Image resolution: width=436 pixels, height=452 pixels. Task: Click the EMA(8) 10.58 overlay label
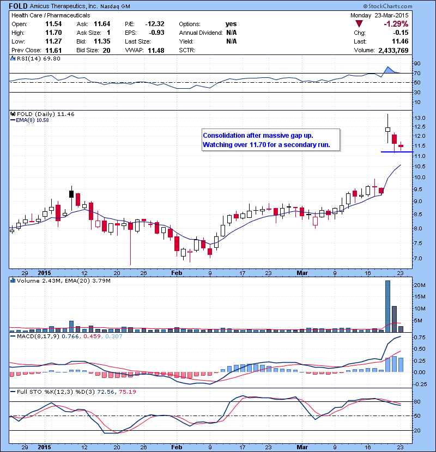coord(32,120)
